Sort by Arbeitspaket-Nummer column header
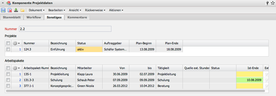The width and height of the screenshot is (276, 96). click(35, 68)
